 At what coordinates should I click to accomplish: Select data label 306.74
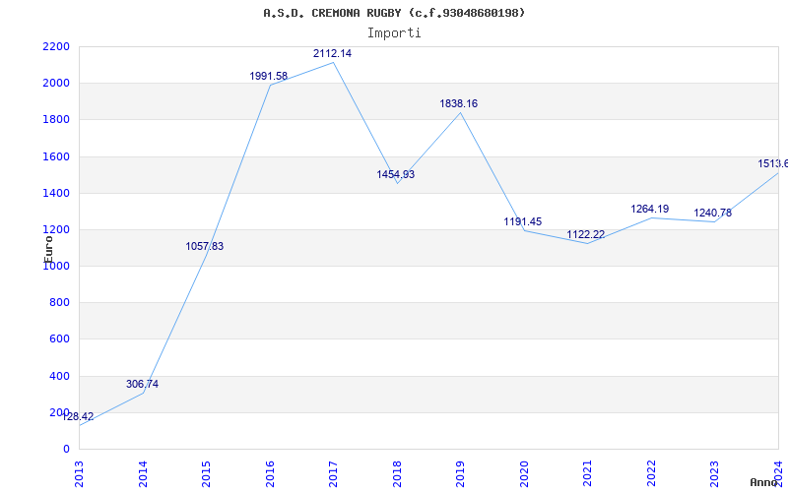pos(142,384)
